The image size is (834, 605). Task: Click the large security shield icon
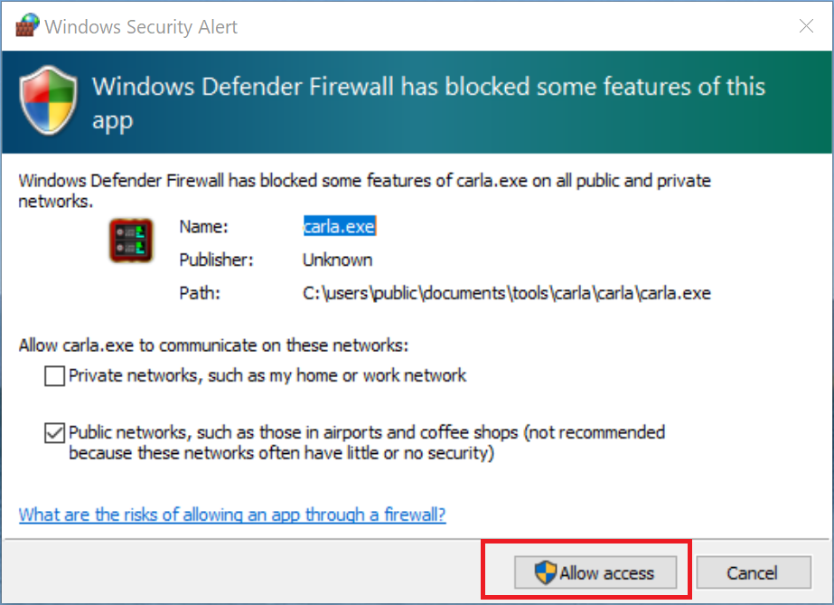click(x=49, y=101)
